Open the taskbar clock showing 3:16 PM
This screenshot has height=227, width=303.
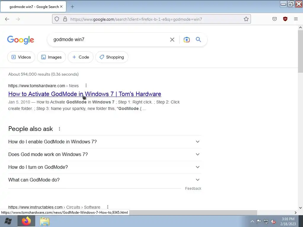click(288, 221)
